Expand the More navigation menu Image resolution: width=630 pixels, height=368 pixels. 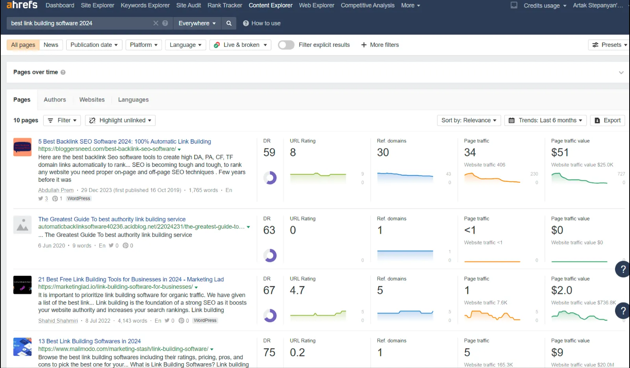pos(410,6)
